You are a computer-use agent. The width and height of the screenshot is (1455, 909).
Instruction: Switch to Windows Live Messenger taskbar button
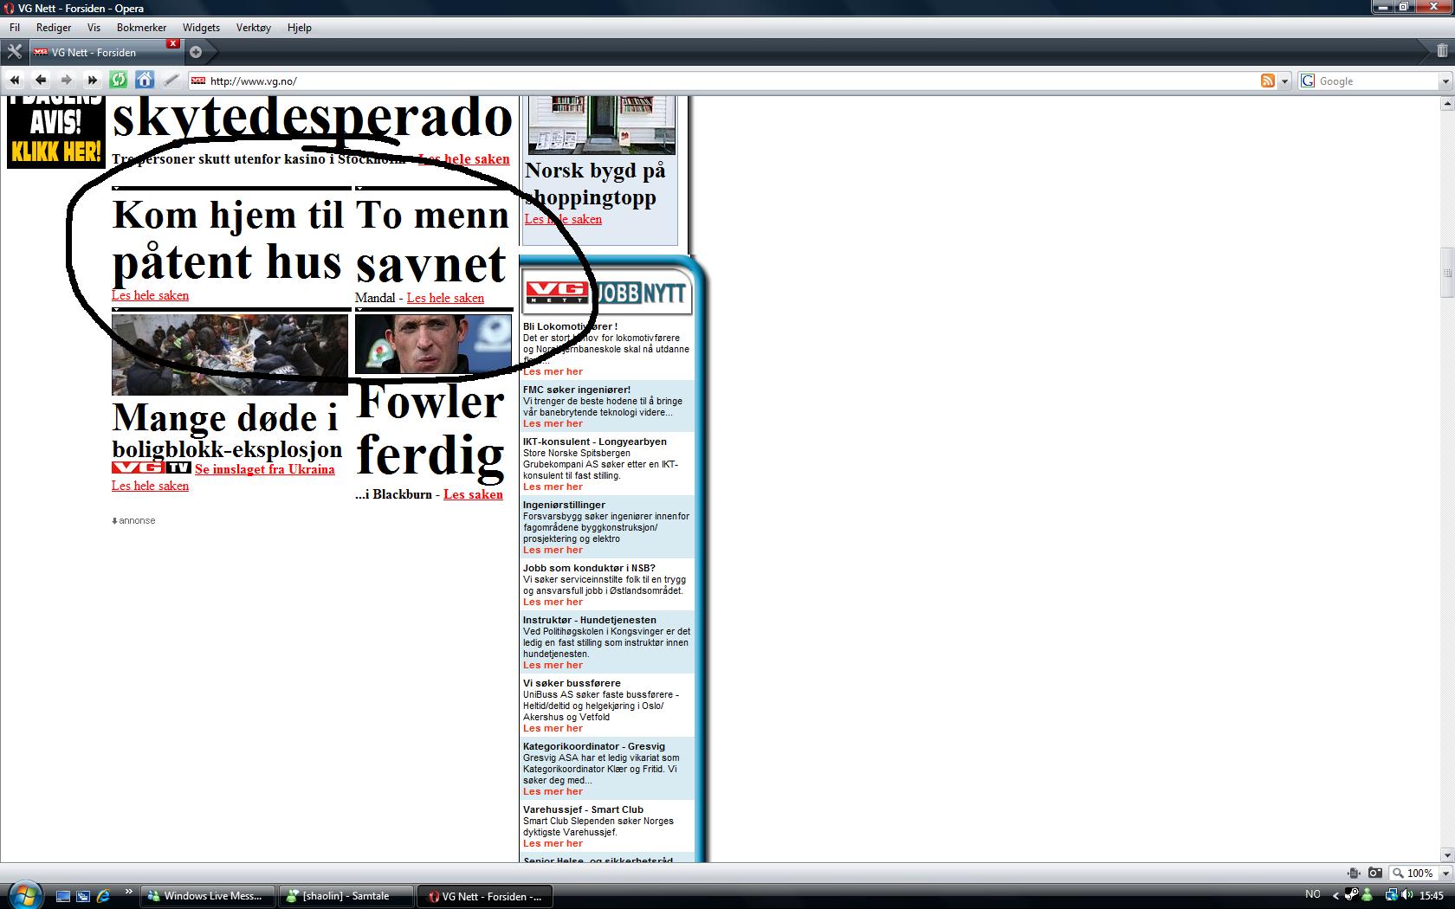[208, 896]
